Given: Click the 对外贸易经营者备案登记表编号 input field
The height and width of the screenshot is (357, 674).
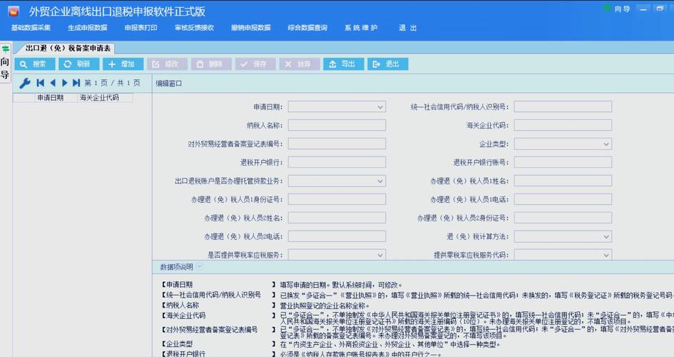Looking at the screenshot, I should [x=337, y=144].
